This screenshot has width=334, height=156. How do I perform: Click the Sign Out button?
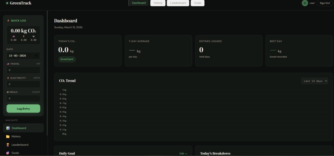coord(324,3)
